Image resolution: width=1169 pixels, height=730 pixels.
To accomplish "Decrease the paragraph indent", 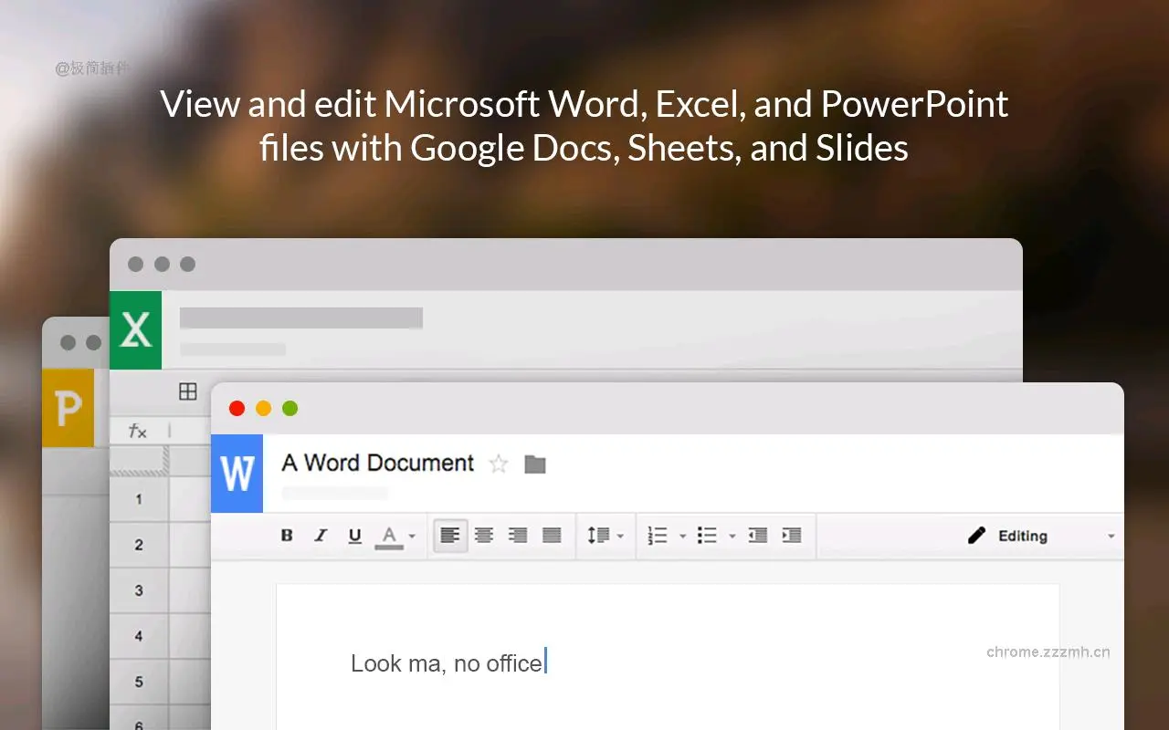I will 757,536.
